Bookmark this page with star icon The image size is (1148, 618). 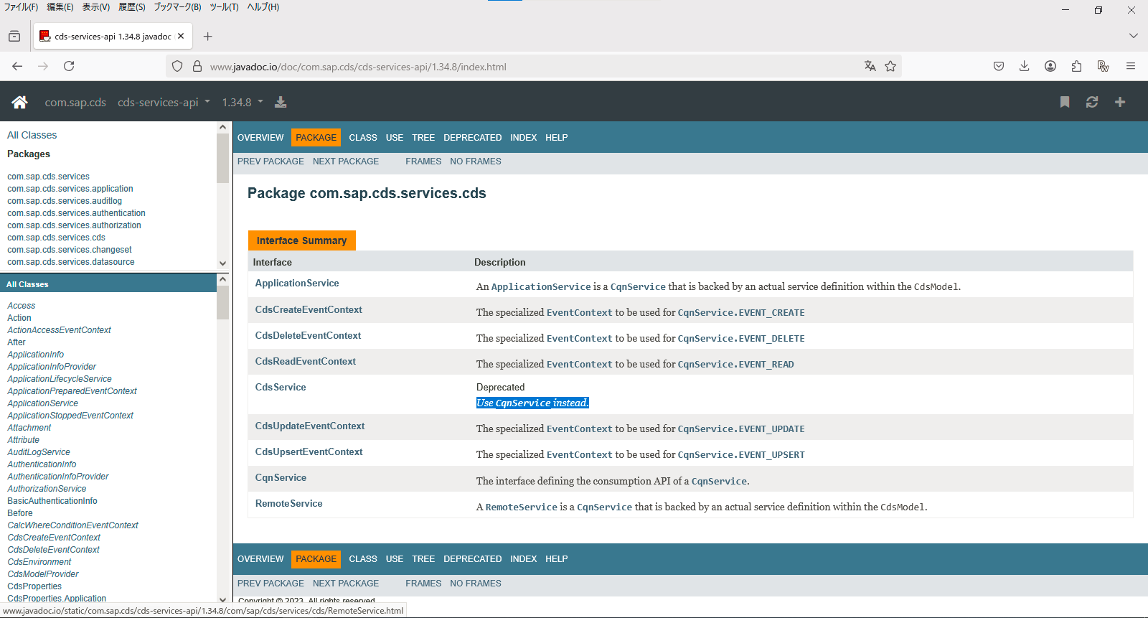(x=890, y=66)
